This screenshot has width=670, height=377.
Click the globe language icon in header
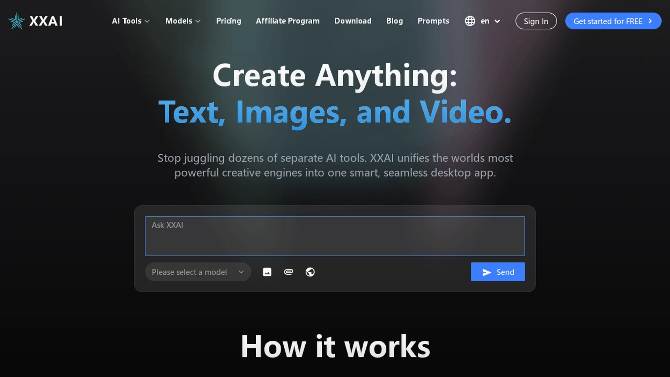pyautogui.click(x=470, y=21)
